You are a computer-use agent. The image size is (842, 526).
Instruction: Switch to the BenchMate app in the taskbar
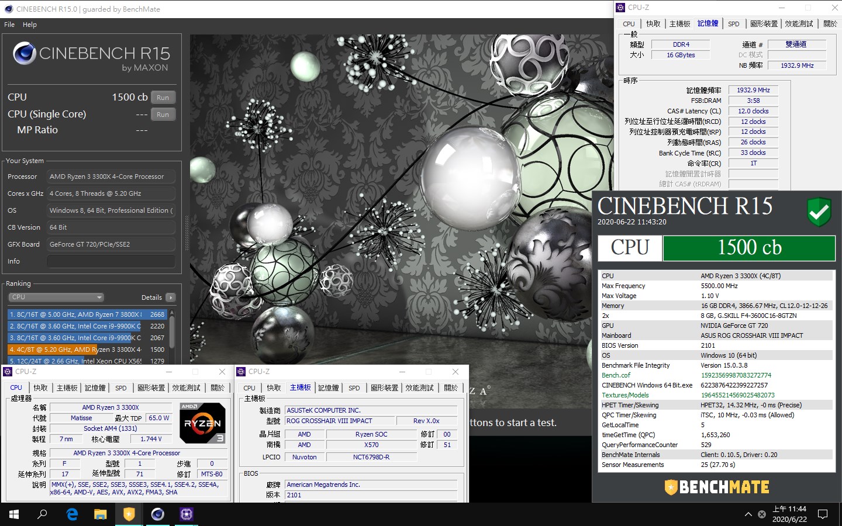tap(129, 514)
